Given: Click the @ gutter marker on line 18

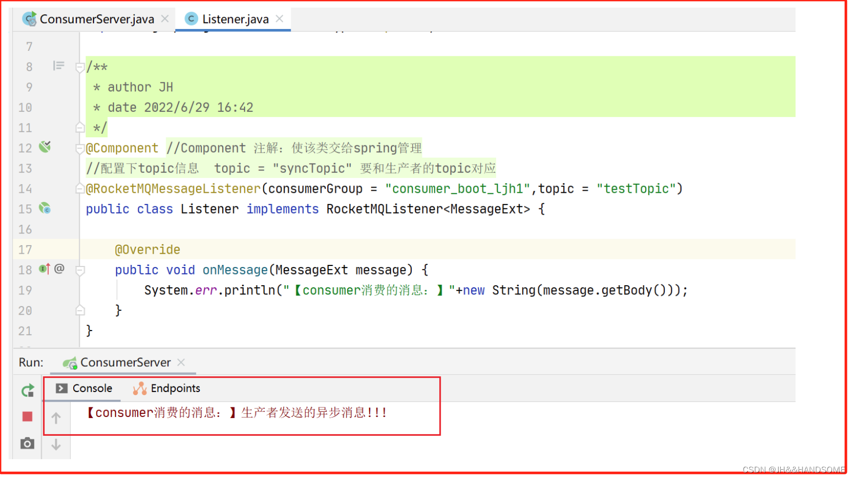Looking at the screenshot, I should (59, 268).
